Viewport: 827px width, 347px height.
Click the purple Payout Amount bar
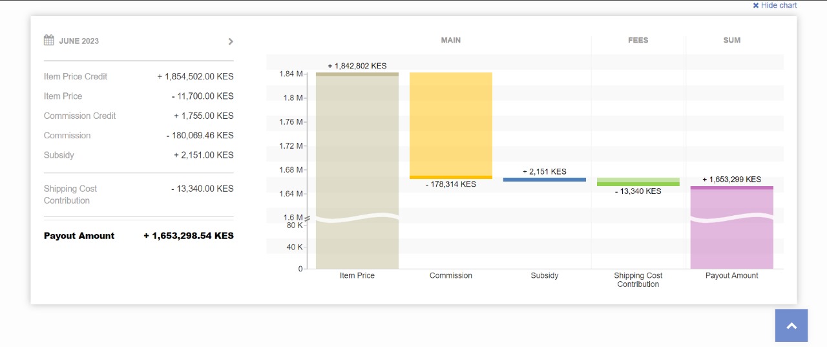click(732, 227)
